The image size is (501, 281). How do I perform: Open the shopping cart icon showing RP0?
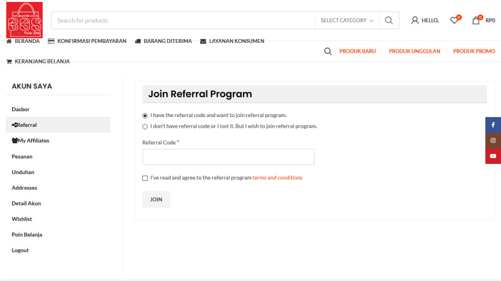[474, 20]
